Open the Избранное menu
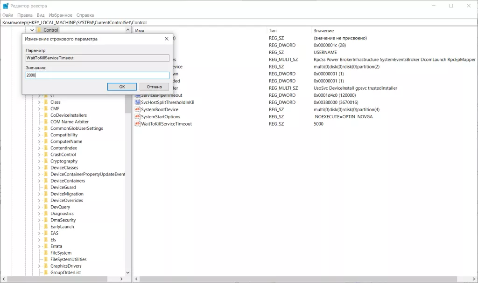478x283 pixels. point(60,15)
